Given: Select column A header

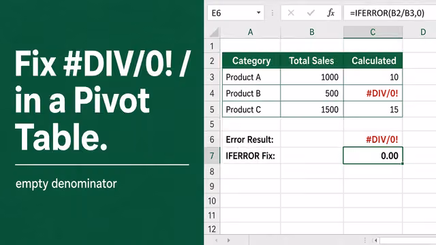Looking at the screenshot, I should click(250, 32).
